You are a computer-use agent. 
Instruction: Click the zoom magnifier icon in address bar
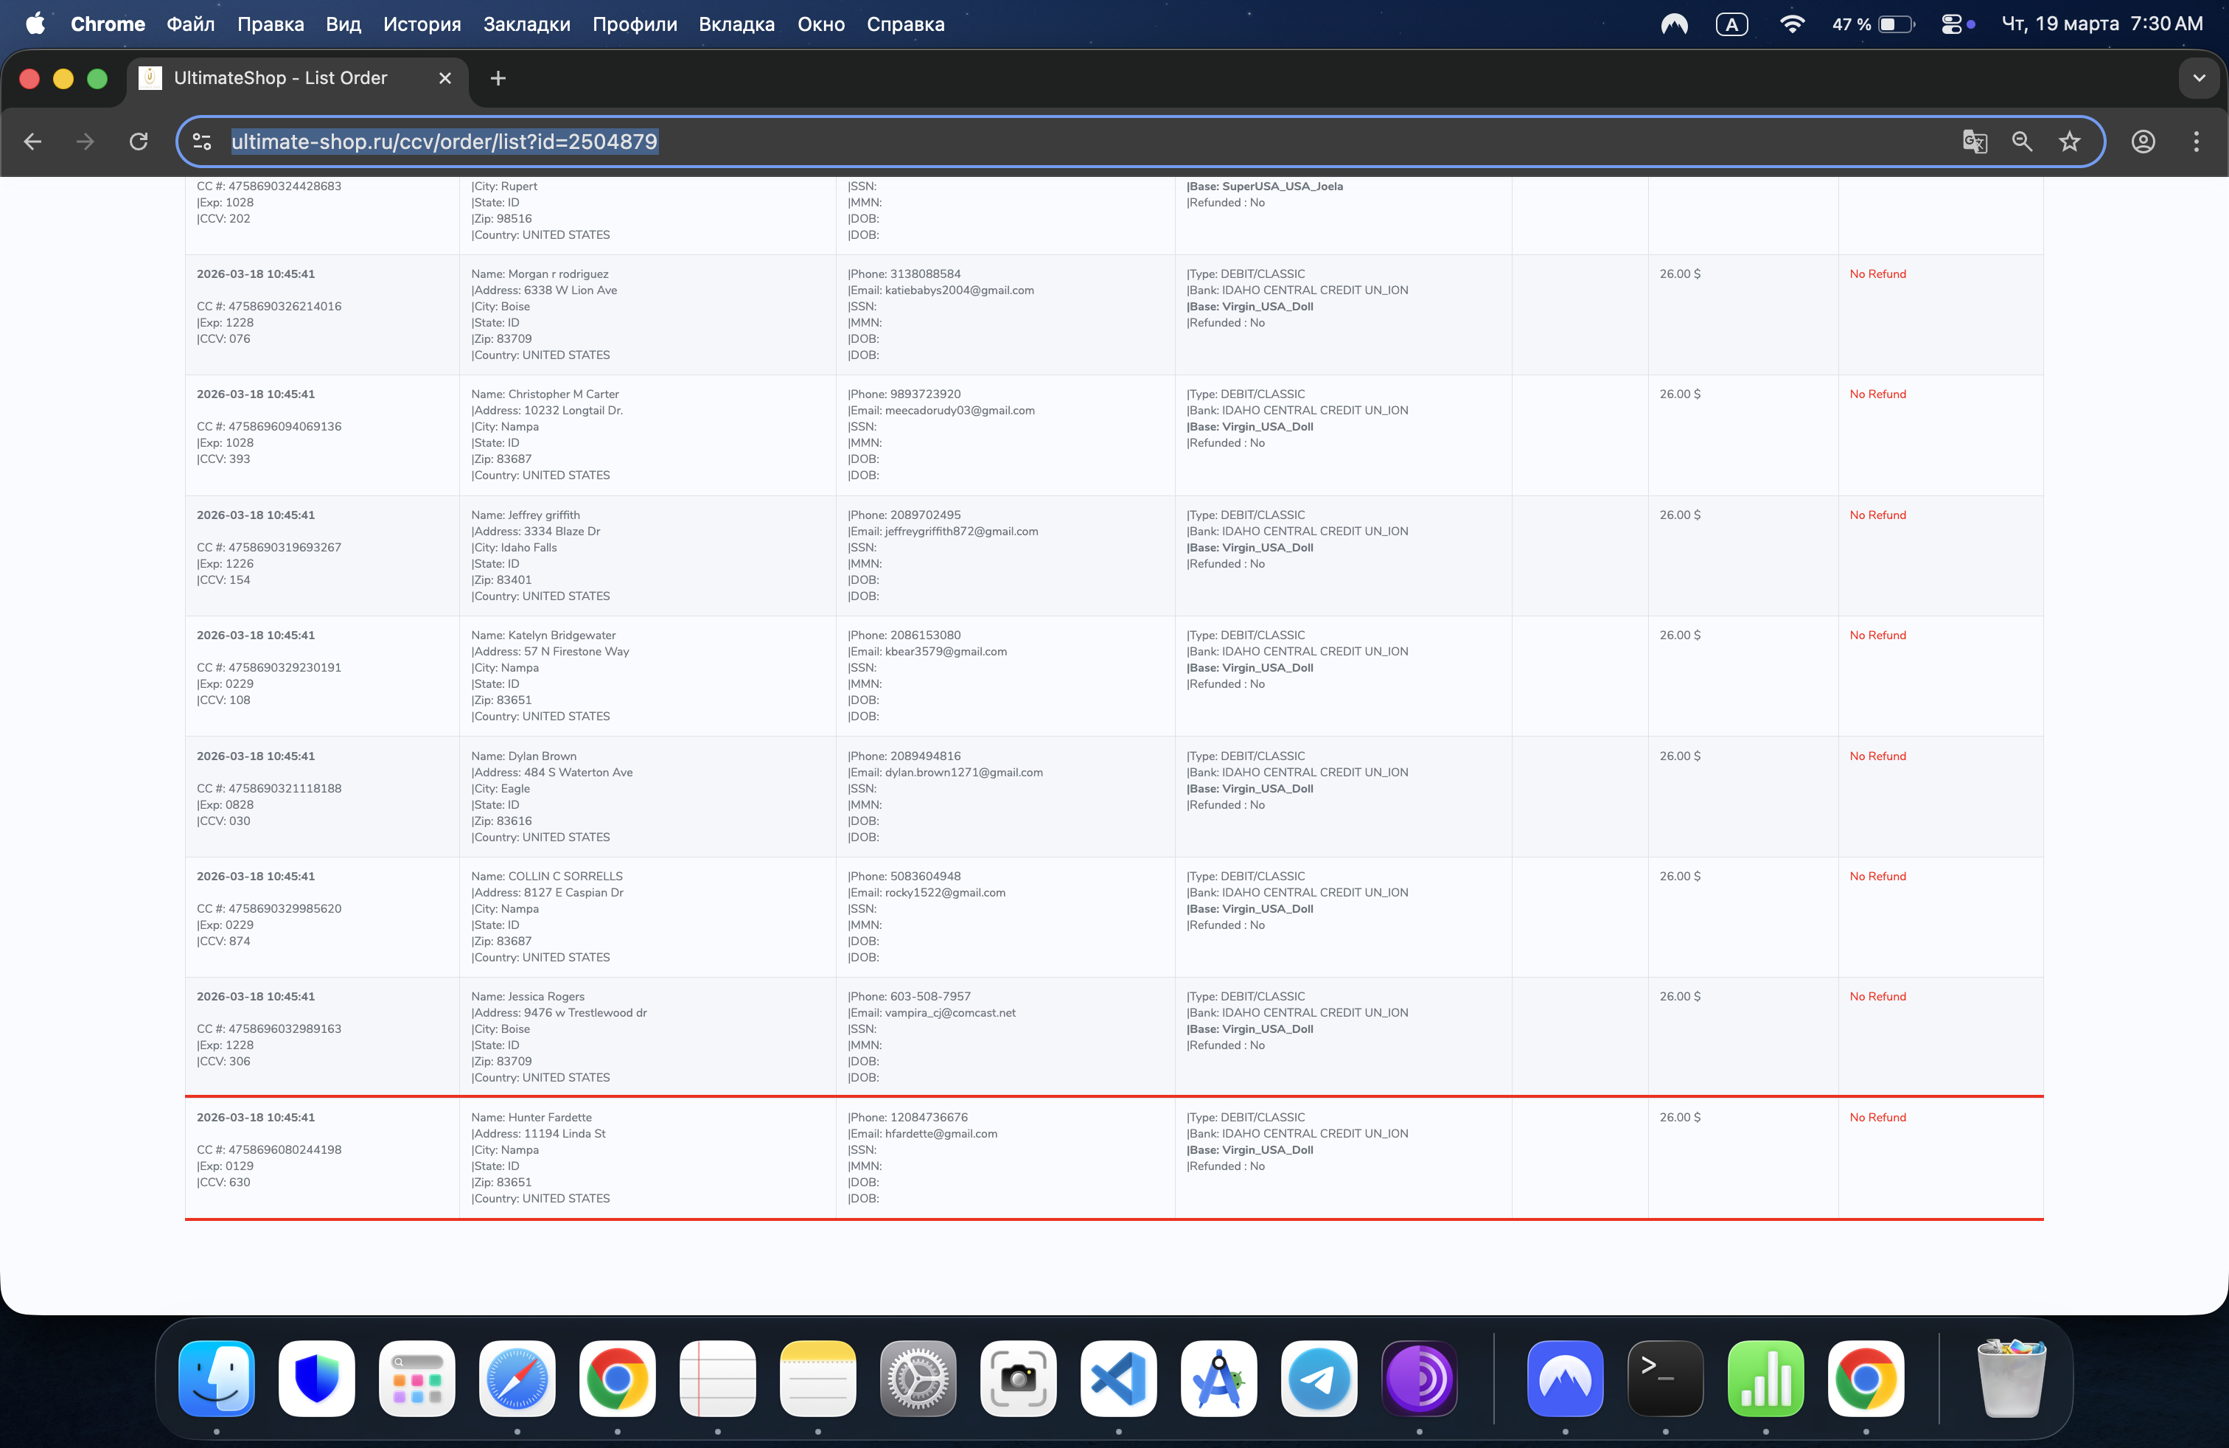click(2022, 142)
